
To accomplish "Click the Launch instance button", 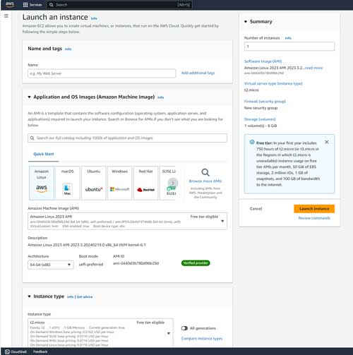I will tap(314, 209).
